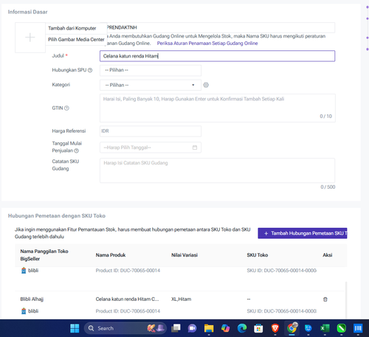
Task: Click the Harga Referensi IDR field
Action: coord(151,131)
